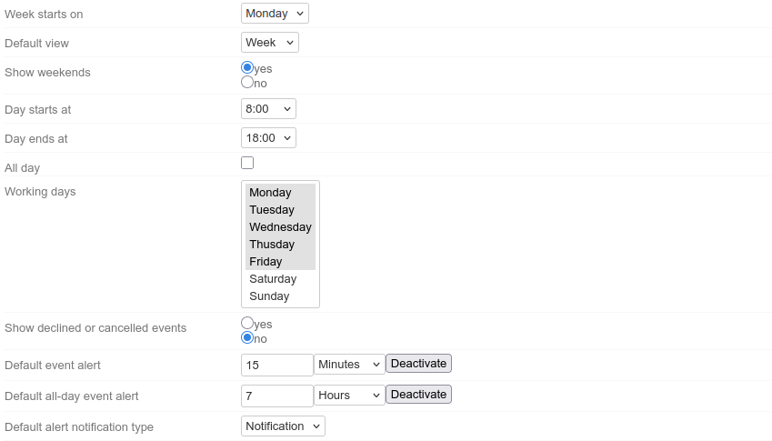
Task: Open the Day ends at dropdown
Action: 268,138
